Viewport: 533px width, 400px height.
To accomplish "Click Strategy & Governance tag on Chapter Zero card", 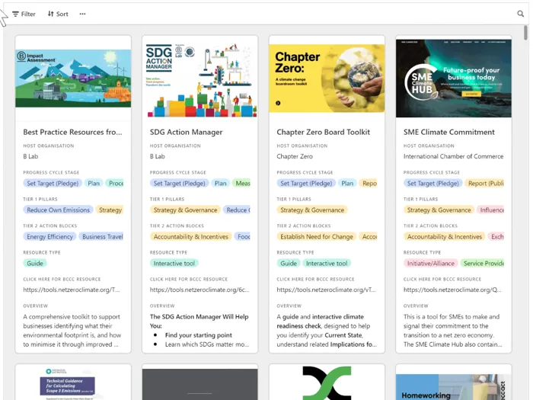I will pos(312,210).
